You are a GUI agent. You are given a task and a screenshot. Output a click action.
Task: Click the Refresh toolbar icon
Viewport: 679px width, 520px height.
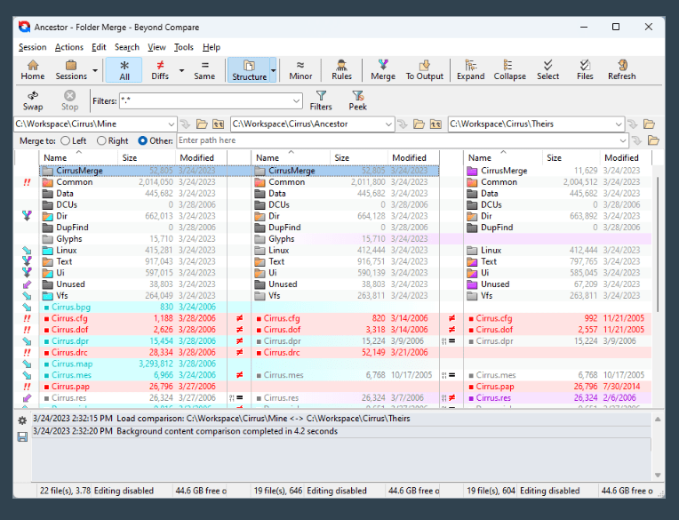pyautogui.click(x=621, y=69)
